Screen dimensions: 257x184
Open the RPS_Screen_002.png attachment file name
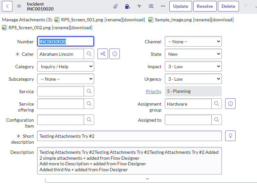click(30, 28)
